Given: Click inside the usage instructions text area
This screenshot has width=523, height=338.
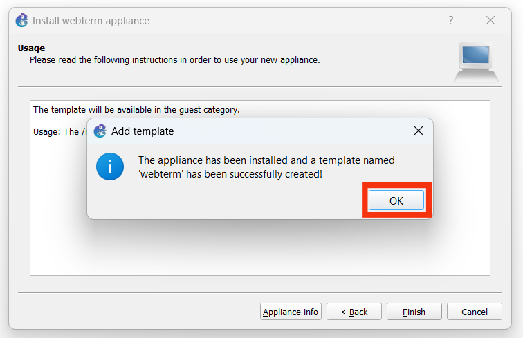Looking at the screenshot, I should tap(259, 249).
